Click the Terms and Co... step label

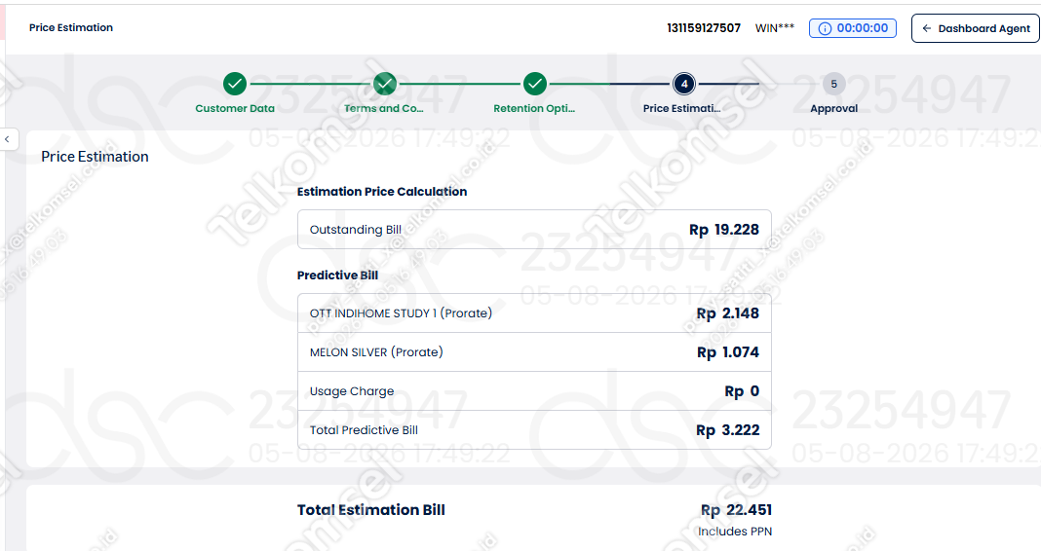pos(384,109)
